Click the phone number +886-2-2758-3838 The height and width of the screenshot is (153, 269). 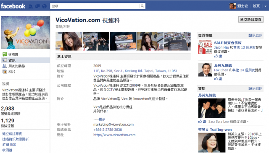(108, 130)
